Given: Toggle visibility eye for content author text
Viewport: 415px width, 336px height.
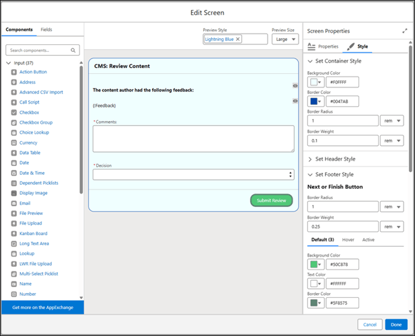Looking at the screenshot, I should [295, 86].
